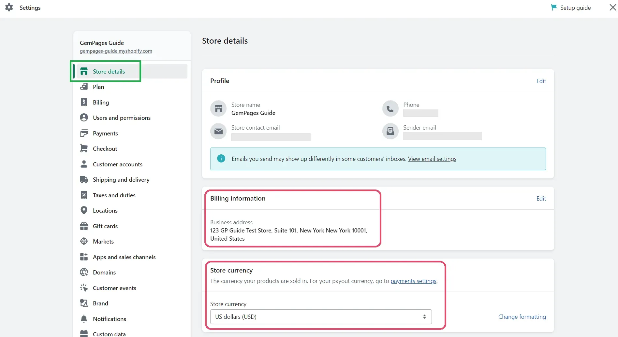Click the Taxes and duties receipt icon
Image resolution: width=618 pixels, height=337 pixels.
(84, 195)
